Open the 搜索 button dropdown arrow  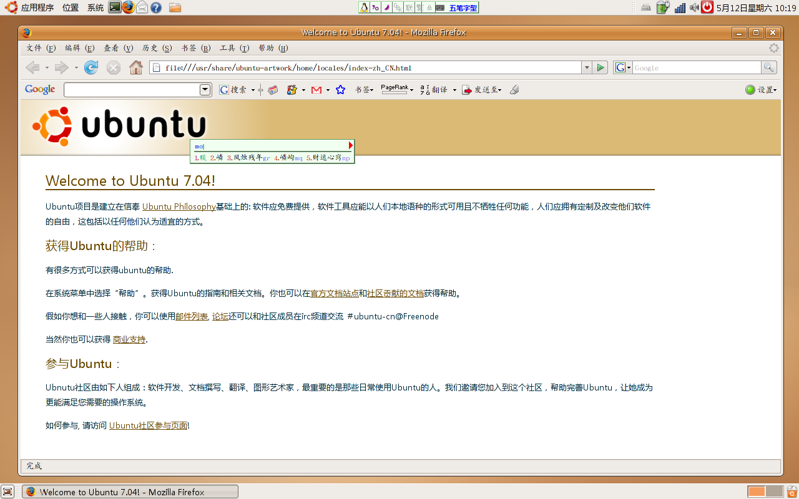point(253,90)
